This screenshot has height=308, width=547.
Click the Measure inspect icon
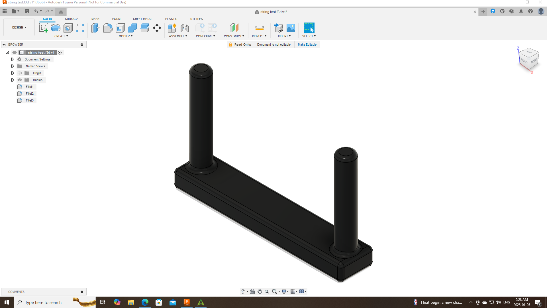click(259, 28)
